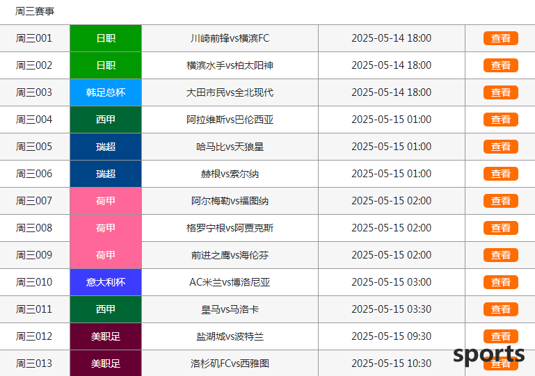
Task: Open 查看 for 格罗宁根vs阿贾克斯
Action: (x=500, y=228)
